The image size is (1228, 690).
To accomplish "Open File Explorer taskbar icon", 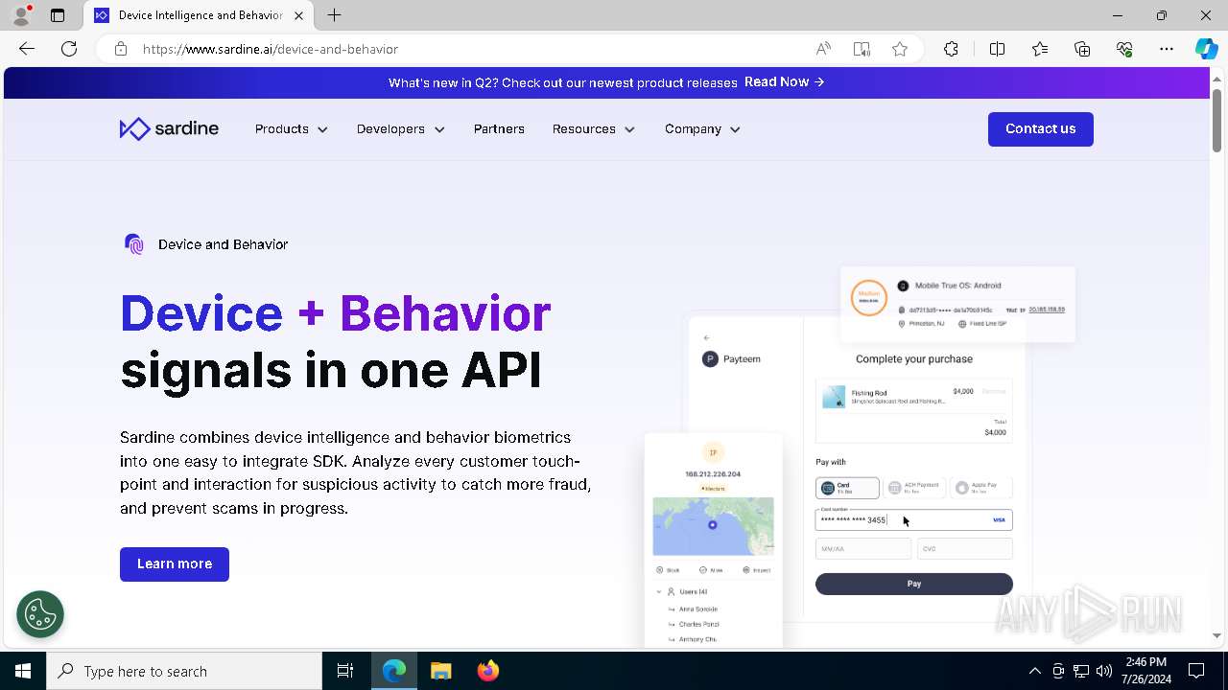I will click(441, 671).
